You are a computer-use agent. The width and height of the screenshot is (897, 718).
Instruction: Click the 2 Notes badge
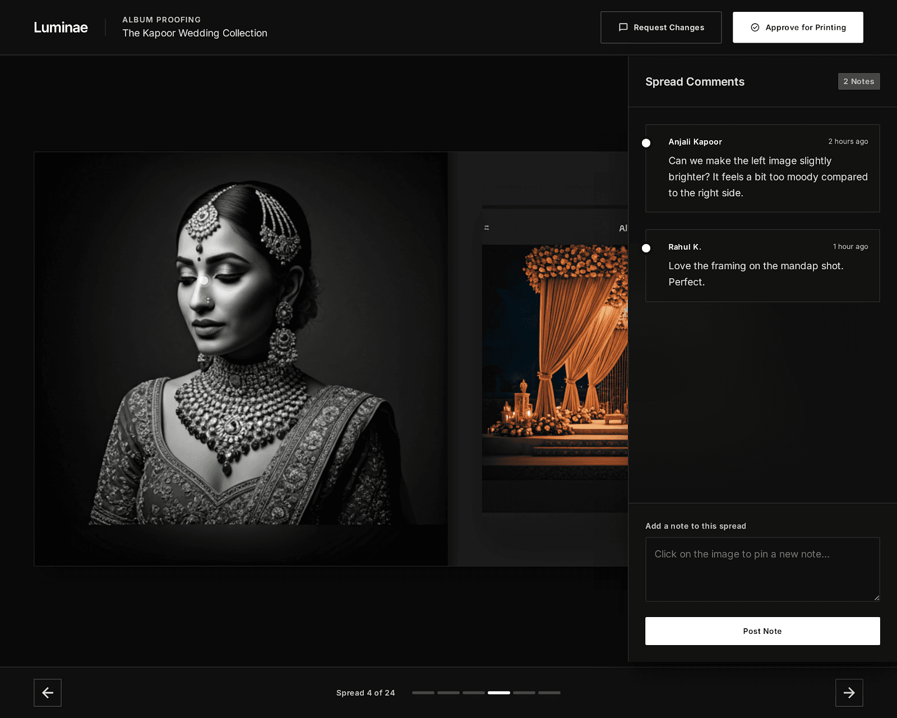859,81
